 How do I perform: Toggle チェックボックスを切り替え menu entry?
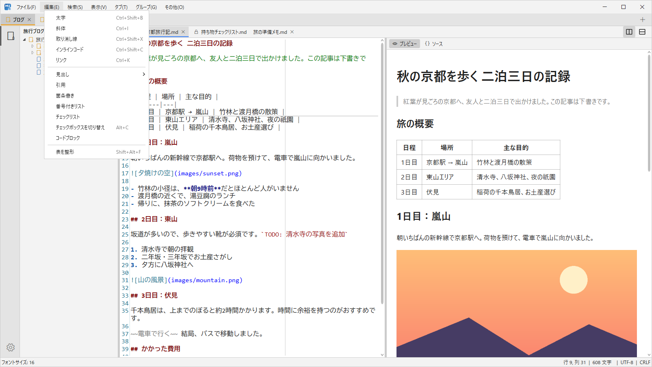coord(96,127)
